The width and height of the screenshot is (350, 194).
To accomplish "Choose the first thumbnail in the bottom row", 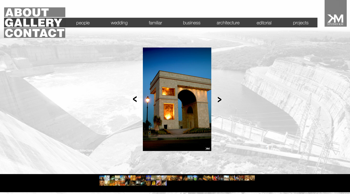I will 102,183.
